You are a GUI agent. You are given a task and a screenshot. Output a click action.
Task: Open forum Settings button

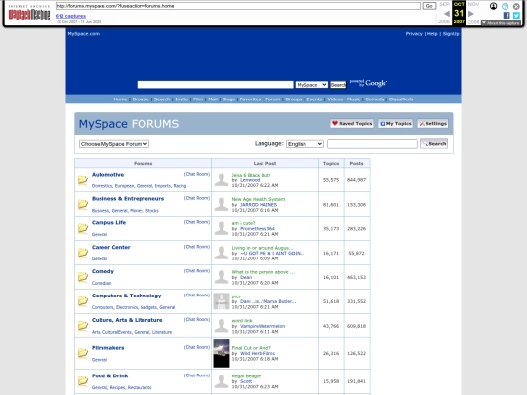click(432, 123)
